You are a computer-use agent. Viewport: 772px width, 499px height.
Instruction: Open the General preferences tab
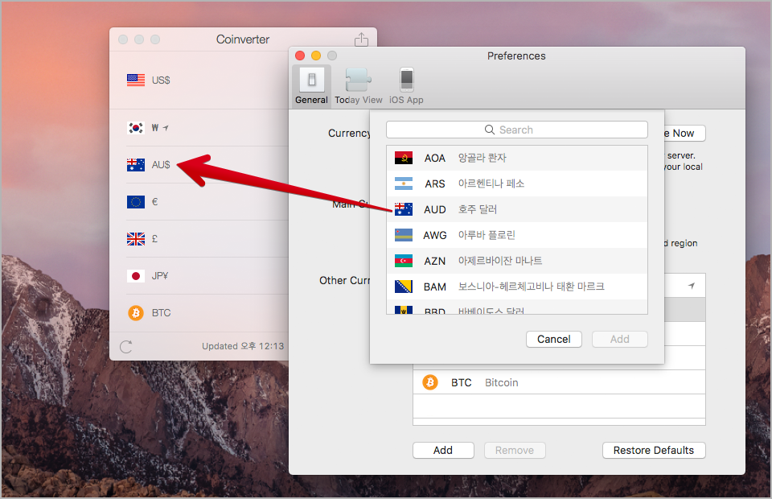click(312, 86)
